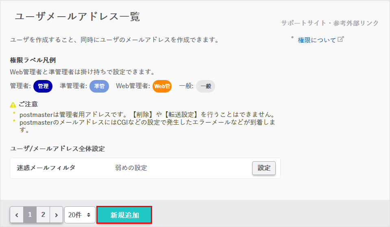Click the ユーザメールアドレス一覧 page heading
This screenshot has height=227, width=390.
tap(77, 17)
